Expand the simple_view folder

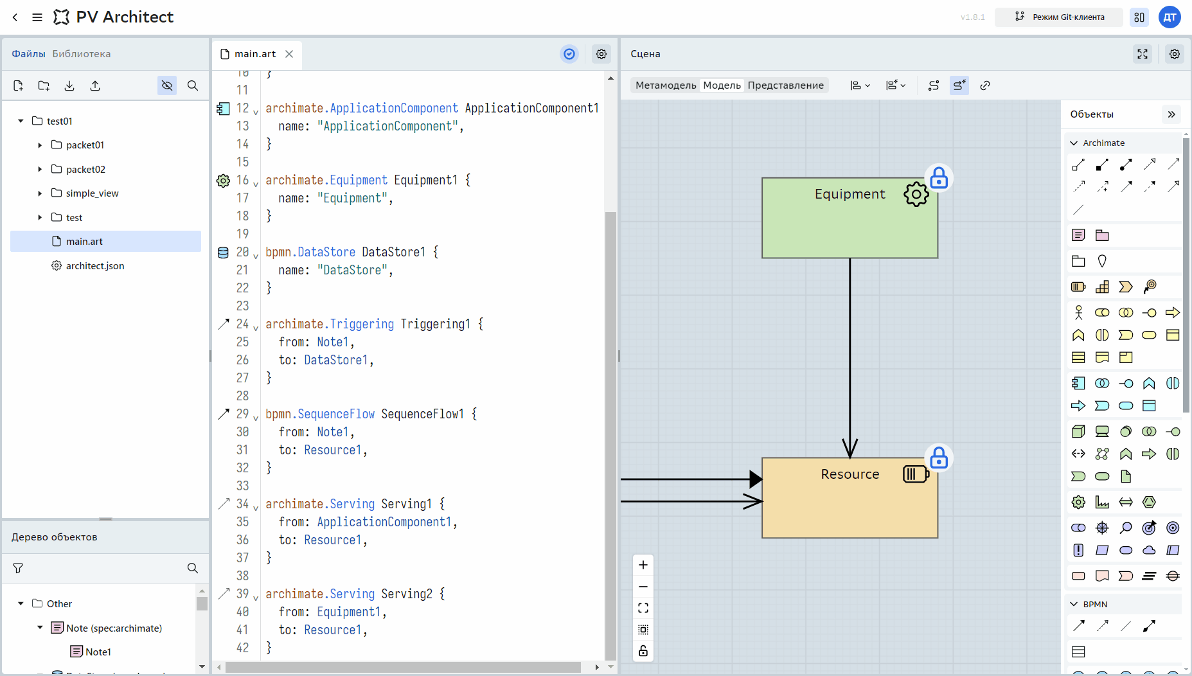(x=40, y=193)
